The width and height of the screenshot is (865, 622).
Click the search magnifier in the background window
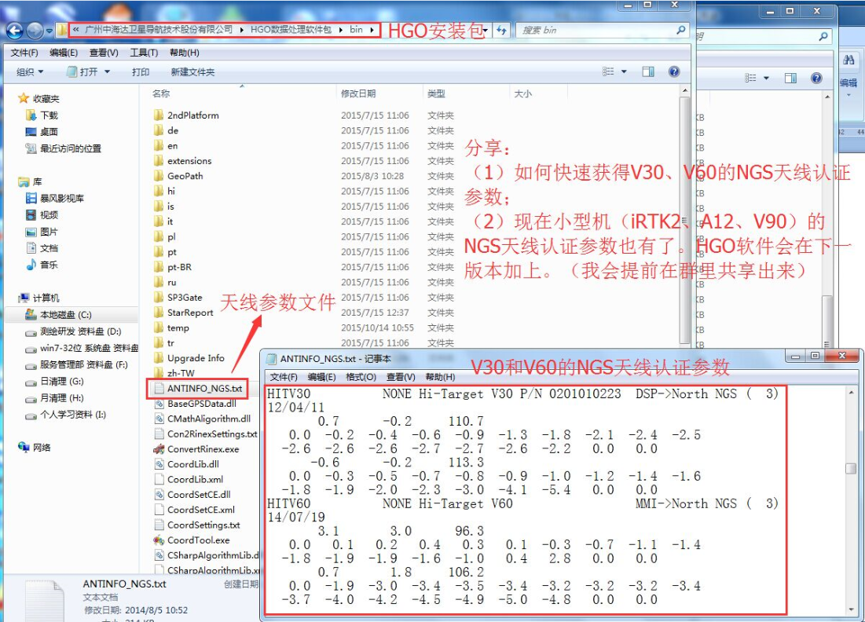pyautogui.click(x=823, y=36)
